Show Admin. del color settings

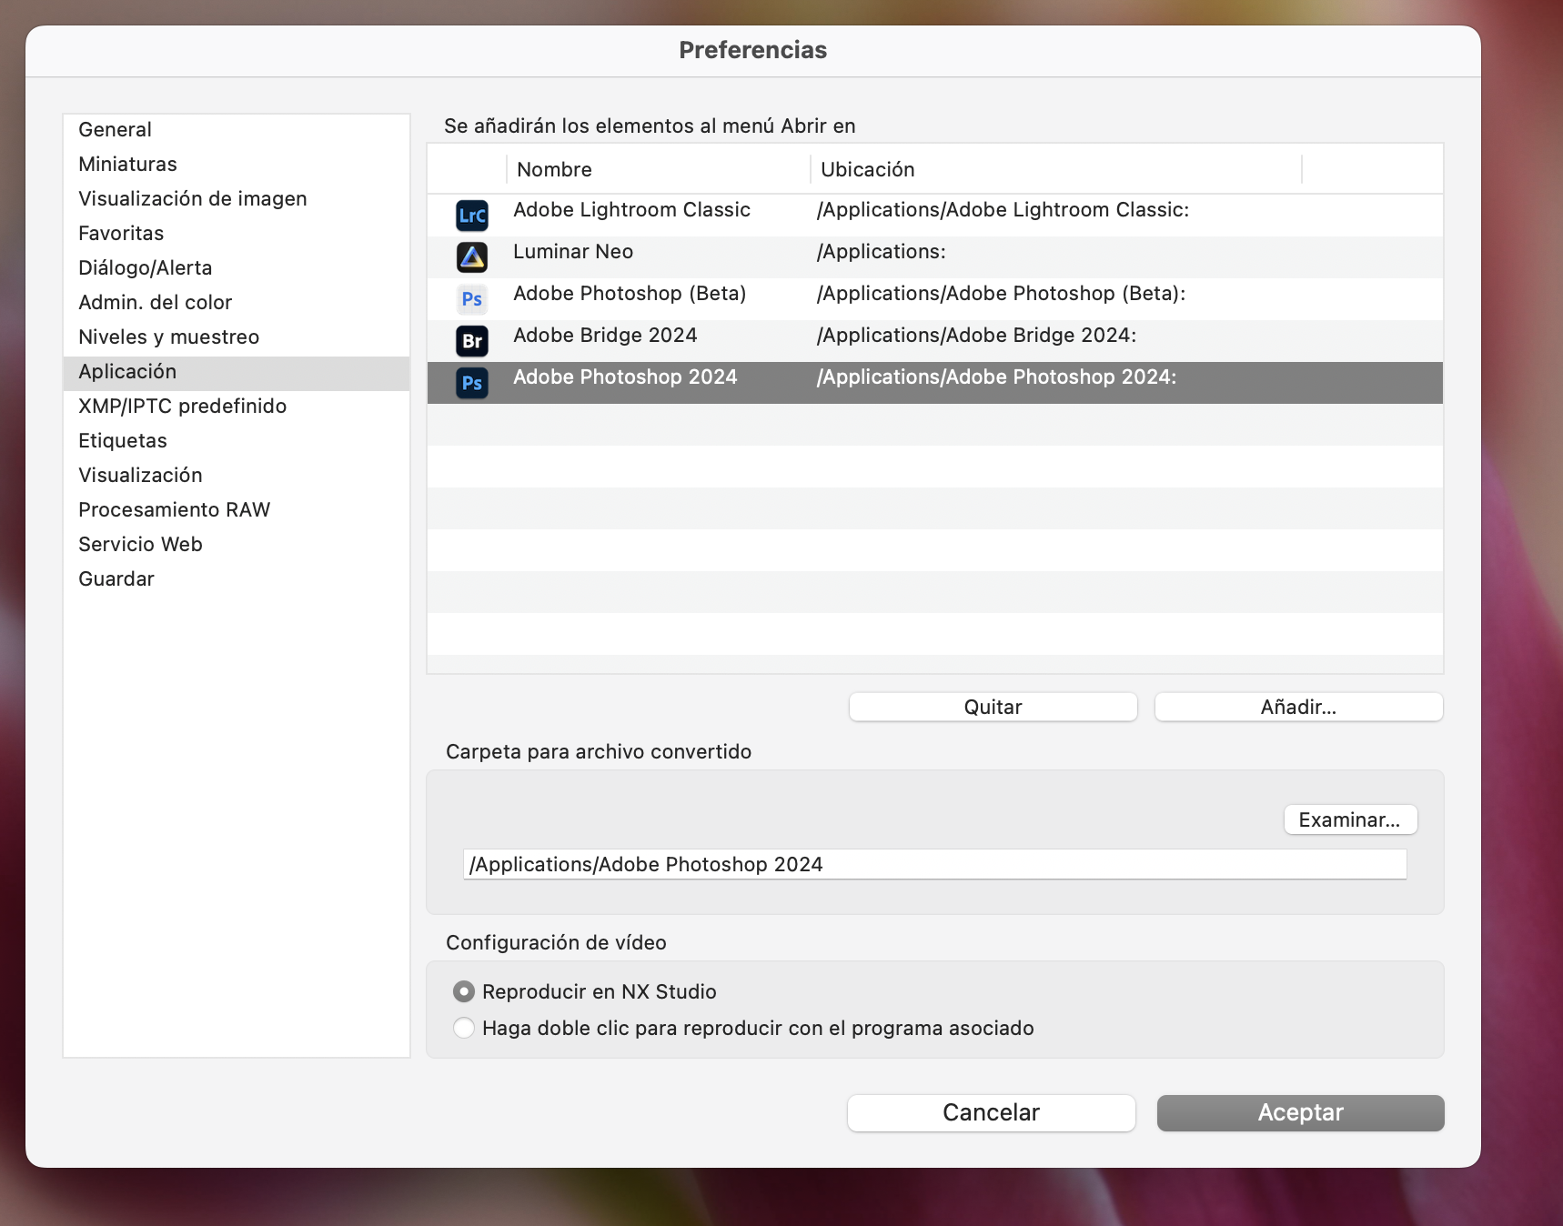[x=237, y=302]
